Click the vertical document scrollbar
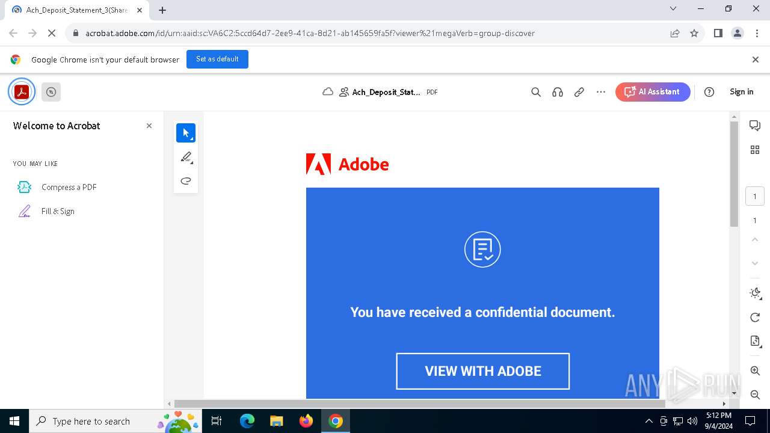Screen dimensions: 770x433 pos(734,174)
